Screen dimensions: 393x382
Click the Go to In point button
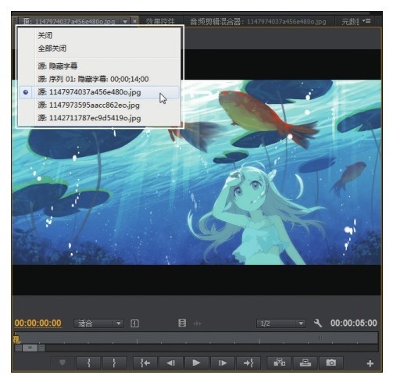[x=145, y=362]
